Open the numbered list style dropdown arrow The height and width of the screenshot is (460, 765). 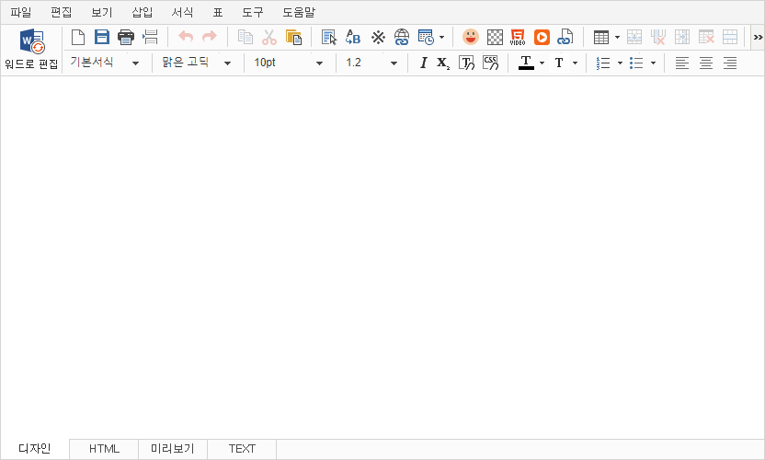click(x=620, y=63)
